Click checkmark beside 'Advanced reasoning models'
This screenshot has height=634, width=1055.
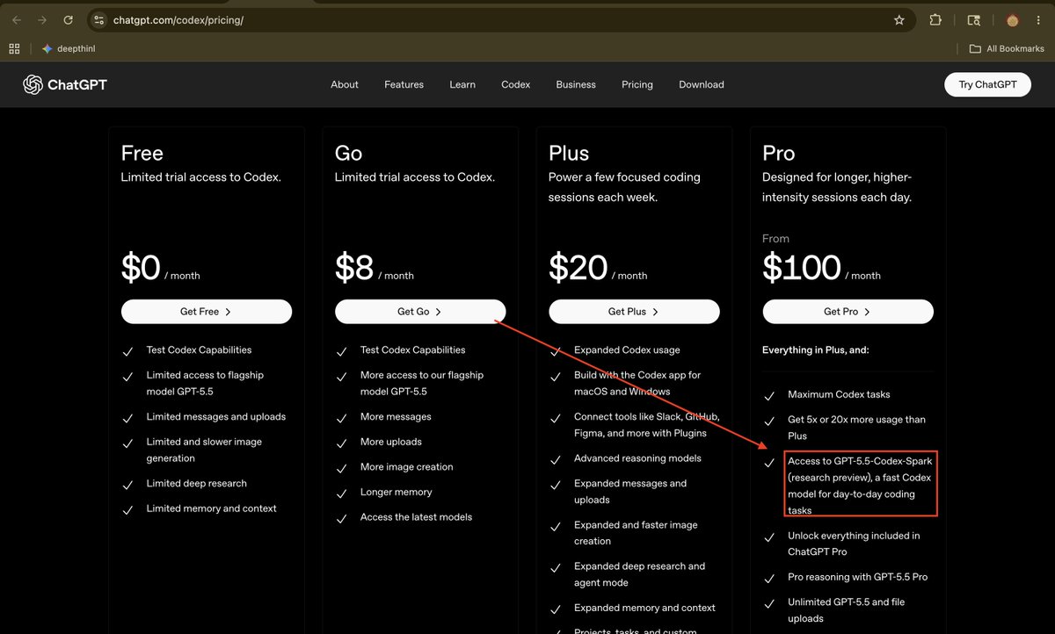click(x=555, y=459)
